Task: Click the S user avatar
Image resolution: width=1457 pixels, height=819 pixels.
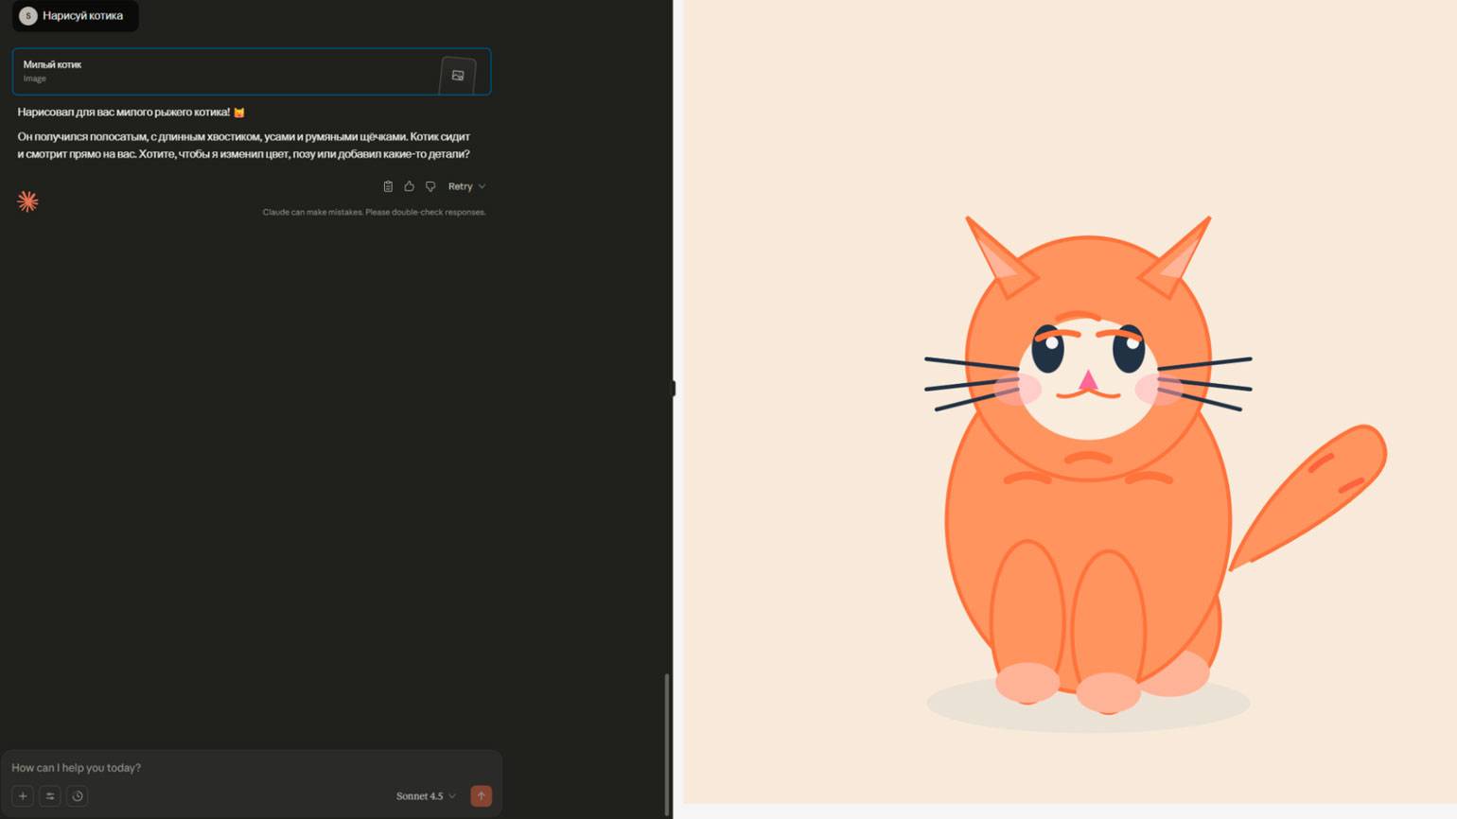Action: 27,16
